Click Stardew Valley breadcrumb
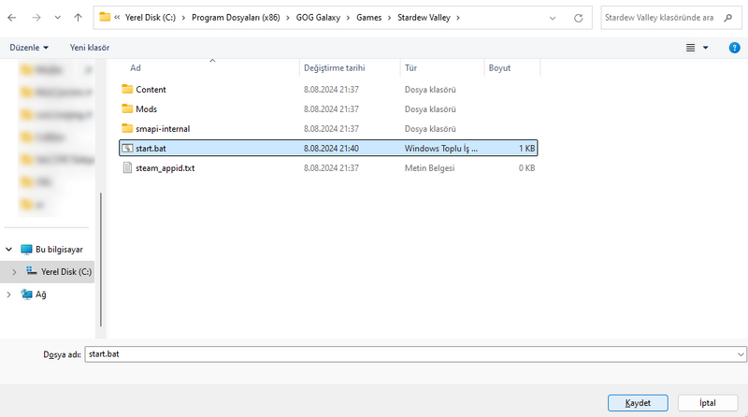Screen dimensions: 748x417 pos(424,18)
